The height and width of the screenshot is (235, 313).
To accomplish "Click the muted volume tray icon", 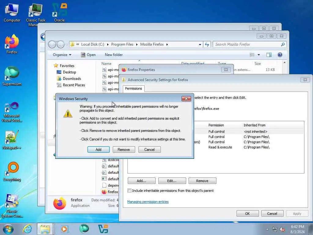I will click(x=282, y=229).
